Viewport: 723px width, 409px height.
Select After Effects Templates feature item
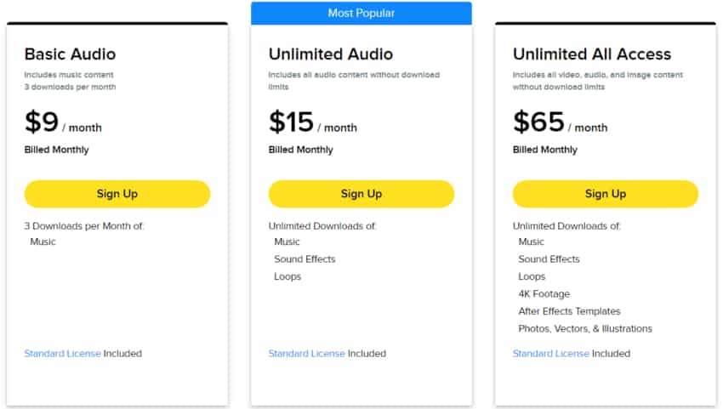pyautogui.click(x=569, y=311)
